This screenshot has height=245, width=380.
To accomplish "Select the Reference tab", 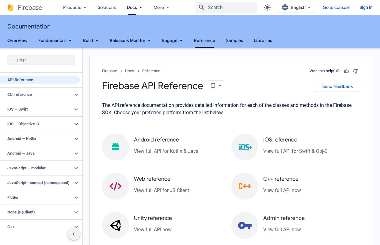I will pos(204,40).
